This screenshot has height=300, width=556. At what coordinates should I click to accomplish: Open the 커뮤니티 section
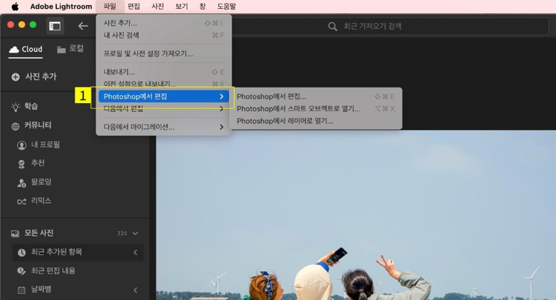[38, 125]
